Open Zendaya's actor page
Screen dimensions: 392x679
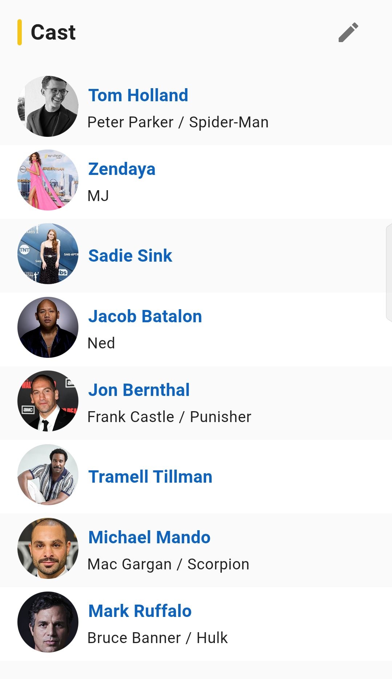tap(122, 169)
